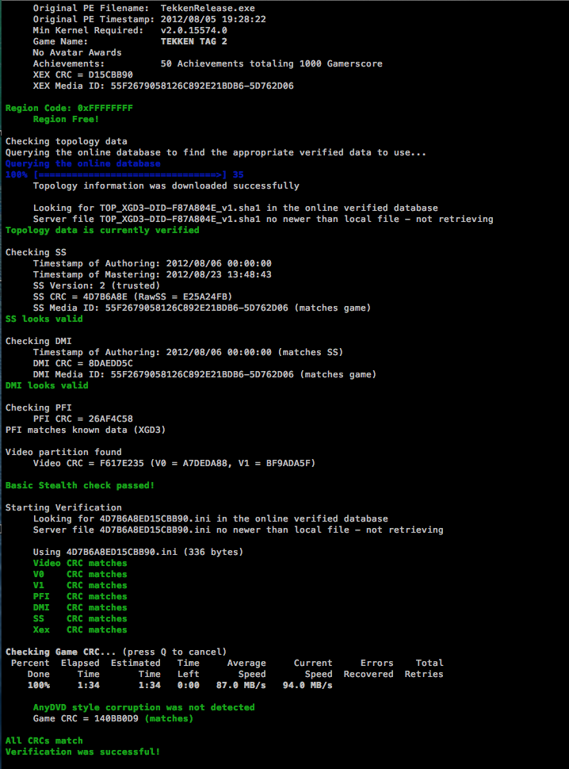Screen dimensions: 569x769
Task: Click 'Timestamp of Mastering: 2012/08/23 13:48:43'
Action: click(152, 274)
